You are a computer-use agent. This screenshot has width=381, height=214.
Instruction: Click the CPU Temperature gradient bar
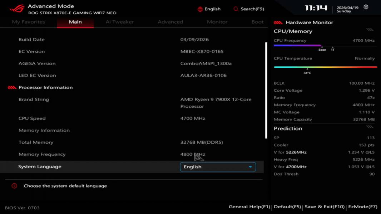pos(325,67)
